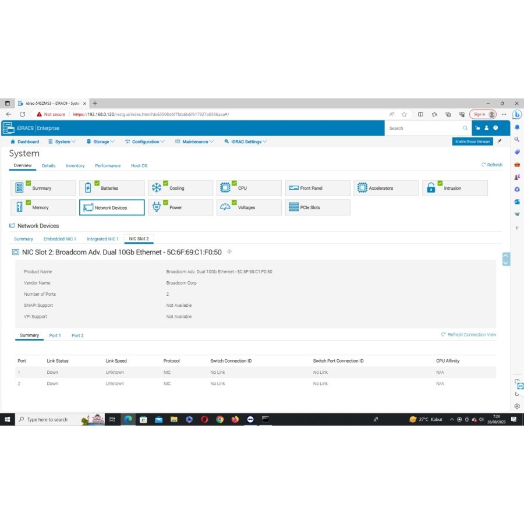Go to the Dashboard menu item
Image resolution: width=524 pixels, height=524 pixels.
tap(24, 141)
